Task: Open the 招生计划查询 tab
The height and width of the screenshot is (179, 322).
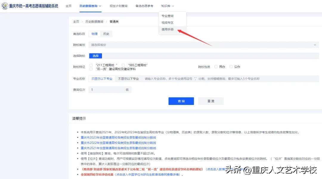Action: tap(118, 6)
